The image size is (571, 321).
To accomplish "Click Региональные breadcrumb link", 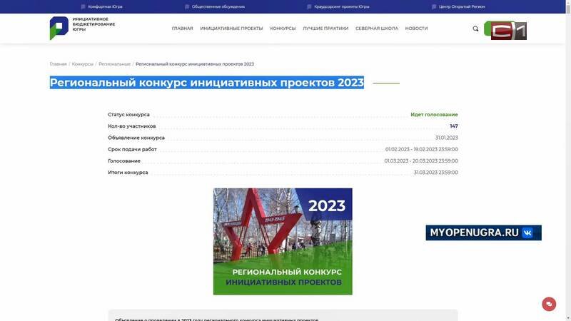I will [x=114, y=64].
